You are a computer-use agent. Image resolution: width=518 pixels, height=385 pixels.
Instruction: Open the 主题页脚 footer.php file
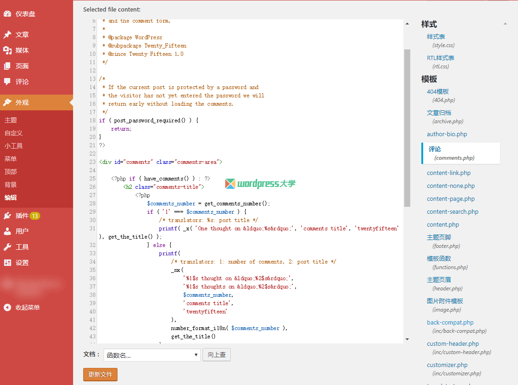[439, 237]
